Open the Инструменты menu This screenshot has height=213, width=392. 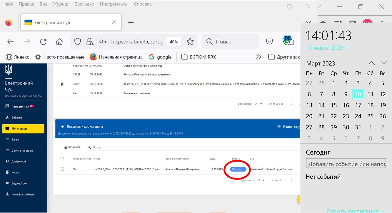114,4
